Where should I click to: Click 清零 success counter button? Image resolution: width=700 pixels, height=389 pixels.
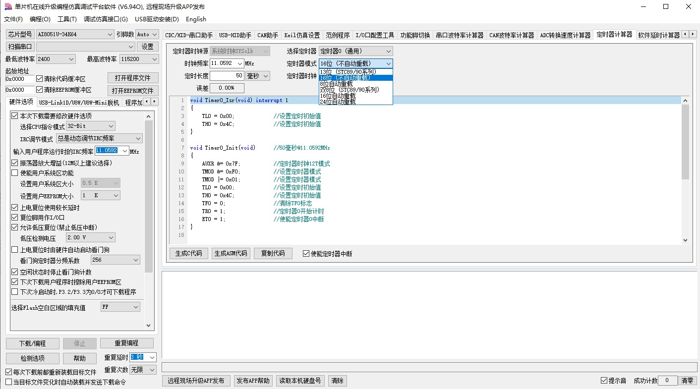(x=687, y=381)
